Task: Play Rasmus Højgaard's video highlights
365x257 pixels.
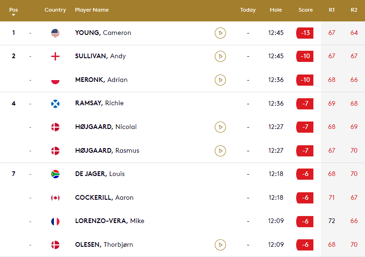Action: point(220,151)
